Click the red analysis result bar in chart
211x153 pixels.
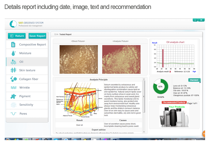click(x=163, y=58)
